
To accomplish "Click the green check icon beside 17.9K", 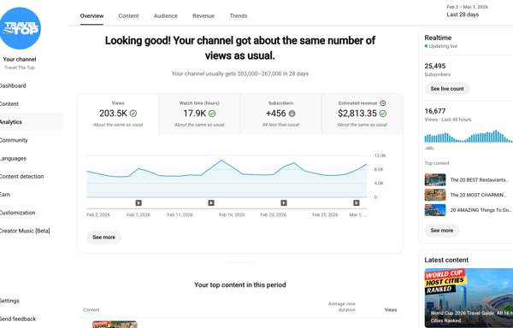I will (x=212, y=114).
